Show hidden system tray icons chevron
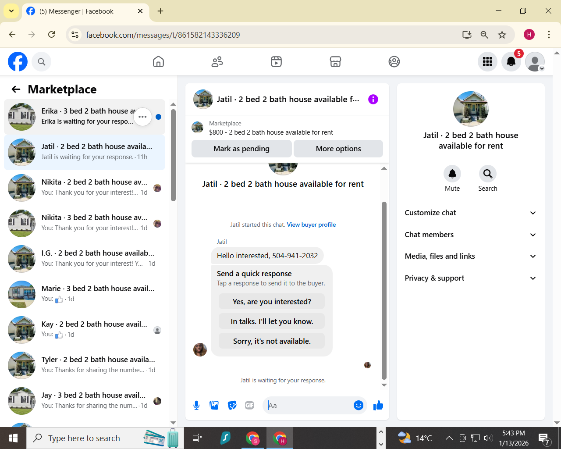Image resolution: width=561 pixels, height=449 pixels. (449, 438)
